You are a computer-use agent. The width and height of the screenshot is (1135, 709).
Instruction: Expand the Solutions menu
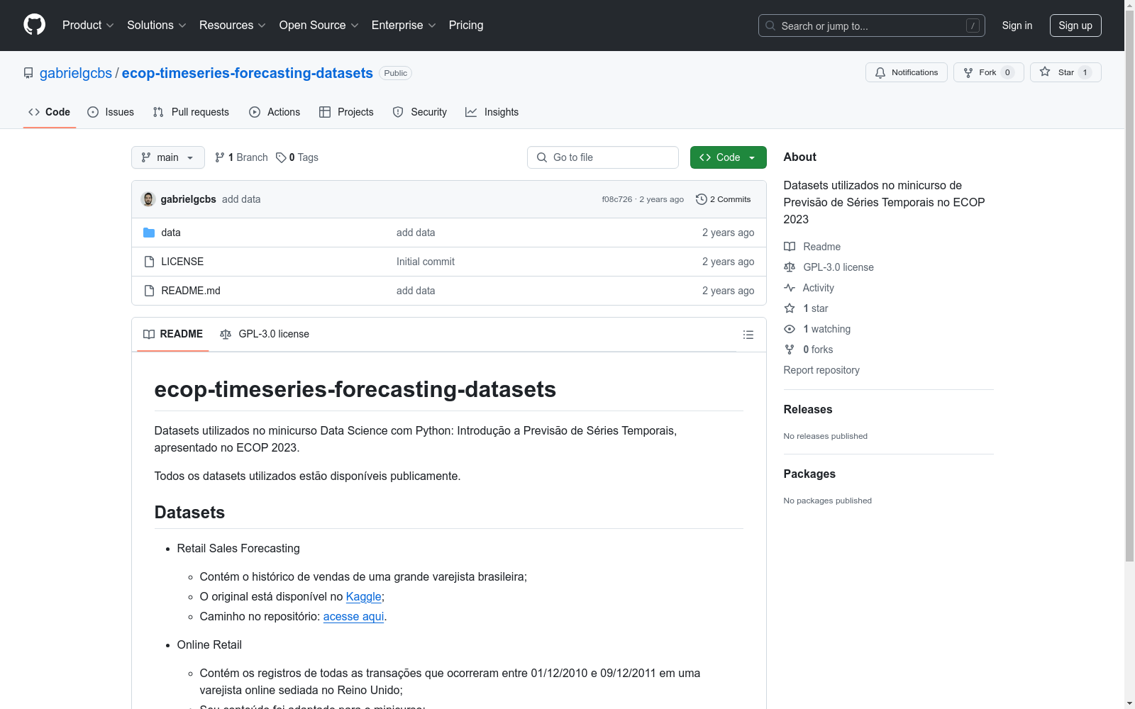pos(157,26)
